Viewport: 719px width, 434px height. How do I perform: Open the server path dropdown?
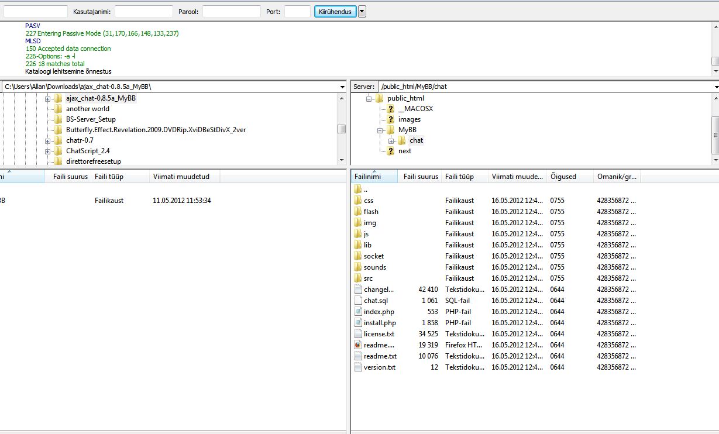point(715,87)
